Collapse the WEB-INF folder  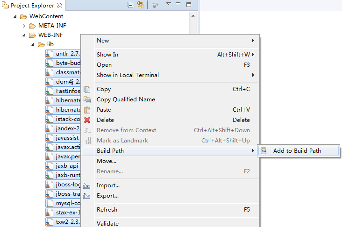click(x=24, y=35)
